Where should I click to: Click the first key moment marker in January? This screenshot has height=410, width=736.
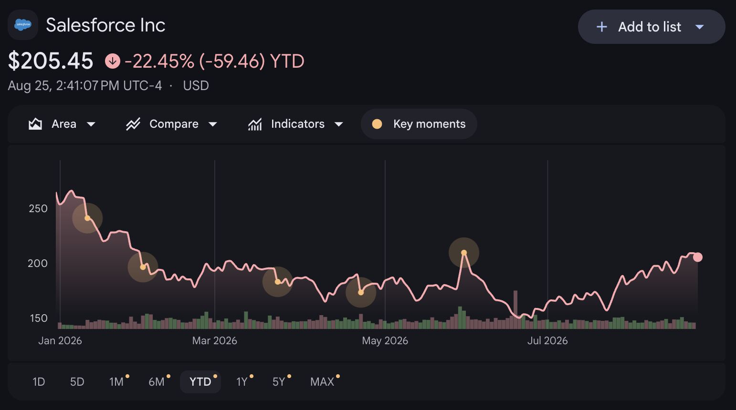pyautogui.click(x=87, y=218)
